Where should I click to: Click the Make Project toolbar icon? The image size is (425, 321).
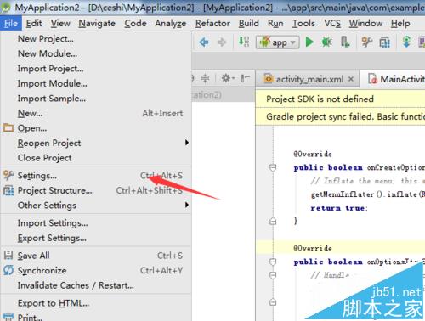(x=244, y=42)
